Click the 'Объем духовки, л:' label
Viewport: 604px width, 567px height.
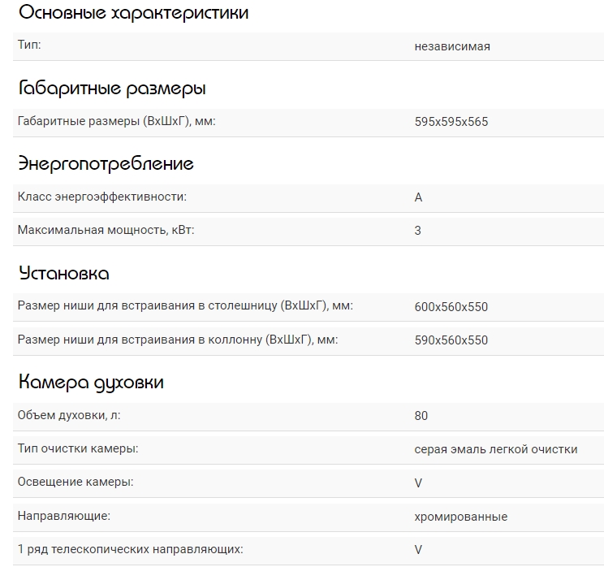click(69, 415)
